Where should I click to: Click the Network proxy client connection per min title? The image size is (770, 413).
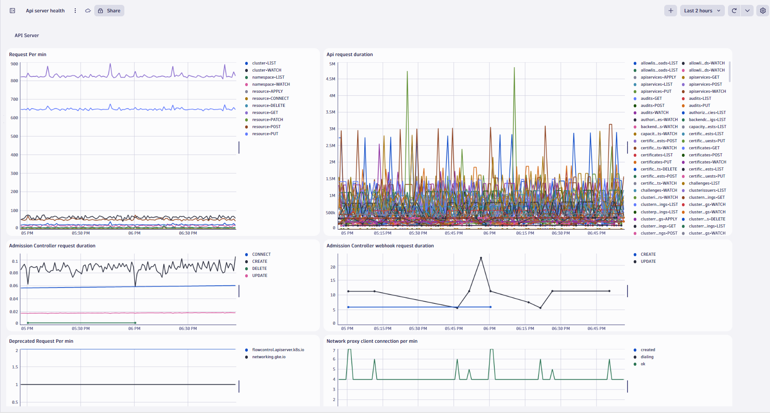[372, 341]
